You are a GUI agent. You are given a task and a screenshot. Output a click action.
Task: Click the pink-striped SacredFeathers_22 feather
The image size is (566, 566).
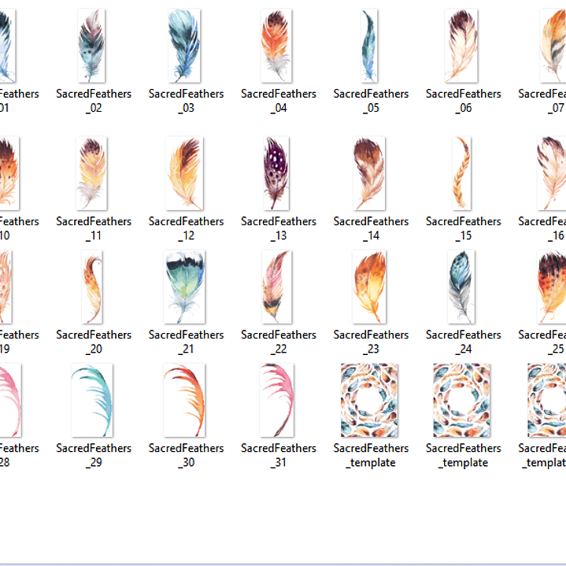coord(277,287)
